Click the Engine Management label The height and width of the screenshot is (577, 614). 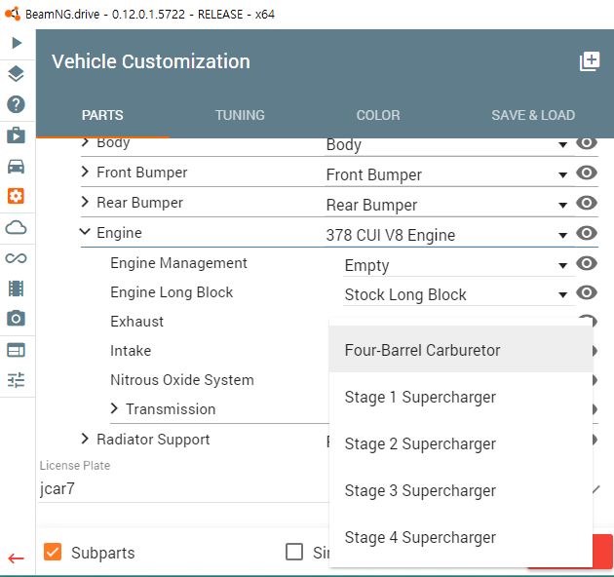tap(178, 263)
